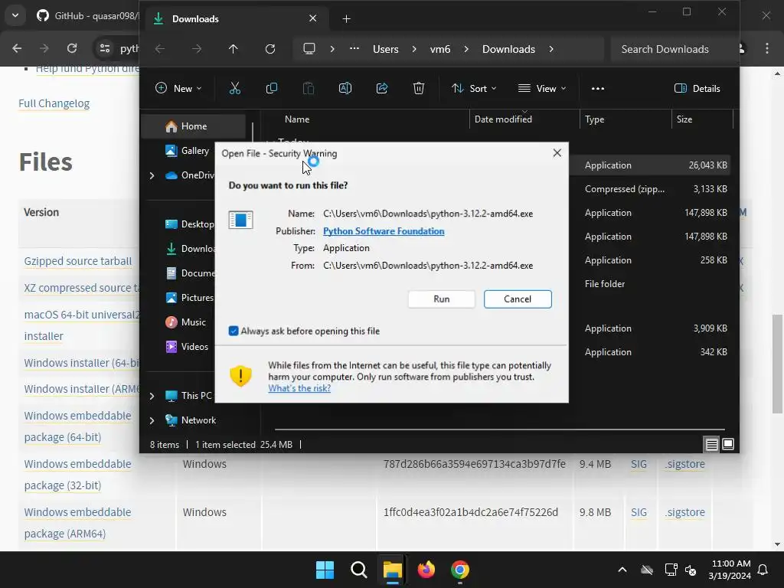This screenshot has height=588, width=784.
Task: Click the address bar ellipsis for hidden path
Action: (354, 49)
